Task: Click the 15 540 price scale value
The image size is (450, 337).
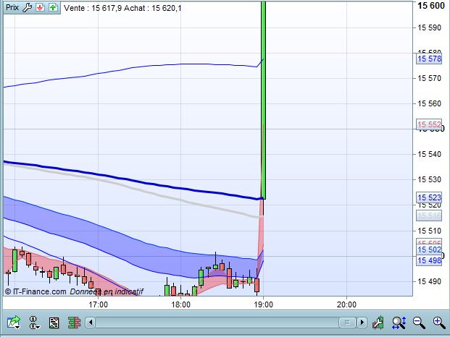Action: pos(429,154)
